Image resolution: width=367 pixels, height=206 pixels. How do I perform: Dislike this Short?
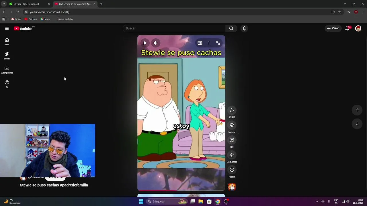(x=232, y=125)
